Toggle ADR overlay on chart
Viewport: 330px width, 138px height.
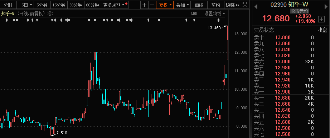194,14
